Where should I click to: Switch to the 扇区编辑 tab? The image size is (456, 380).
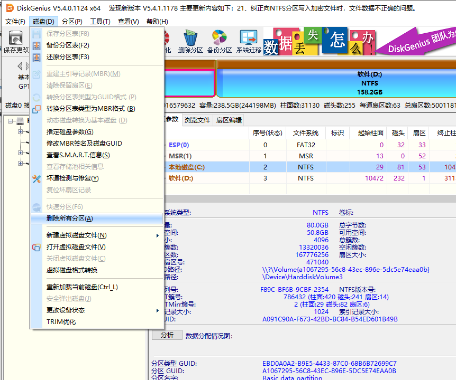click(x=230, y=120)
